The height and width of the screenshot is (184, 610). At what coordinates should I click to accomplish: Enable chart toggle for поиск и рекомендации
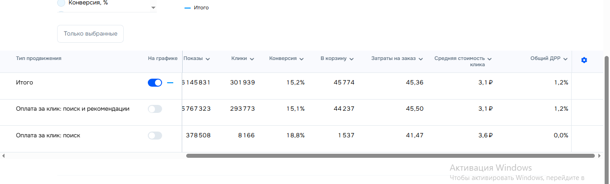click(x=155, y=109)
